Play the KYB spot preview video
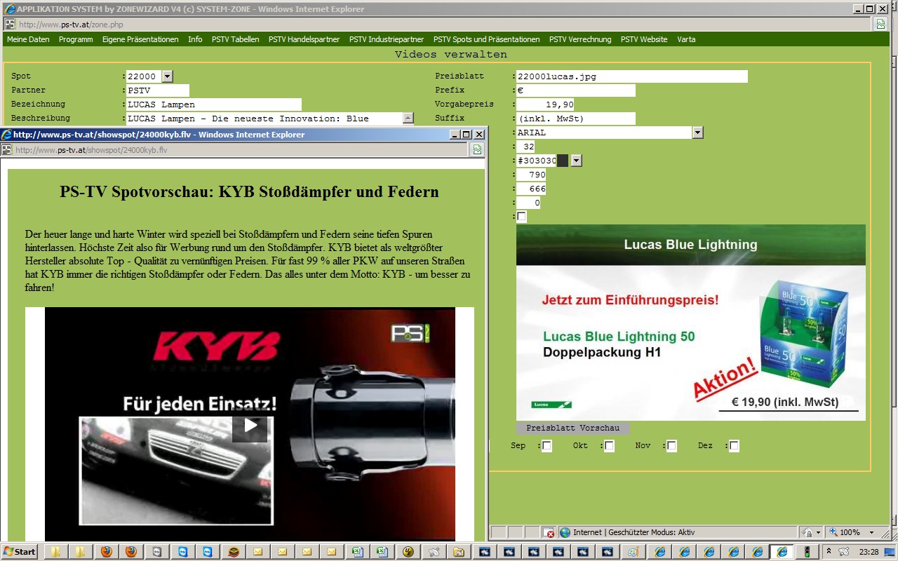 tap(250, 425)
